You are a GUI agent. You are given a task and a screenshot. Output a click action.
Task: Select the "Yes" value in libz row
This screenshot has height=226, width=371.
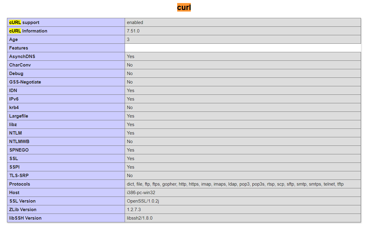click(130, 125)
